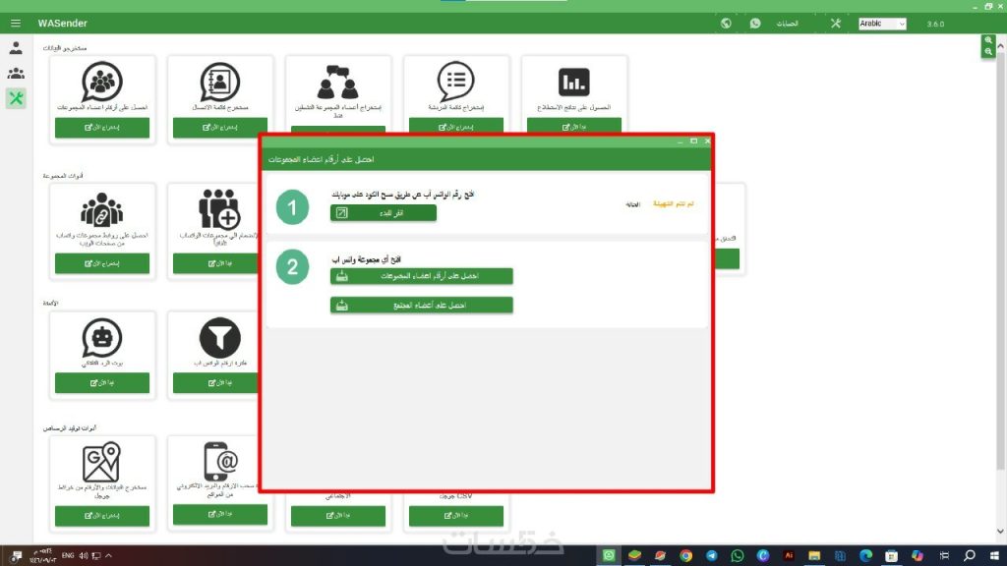The width and height of the screenshot is (1007, 566).
Task: Select the group of people sidebar icon
Action: click(x=16, y=73)
